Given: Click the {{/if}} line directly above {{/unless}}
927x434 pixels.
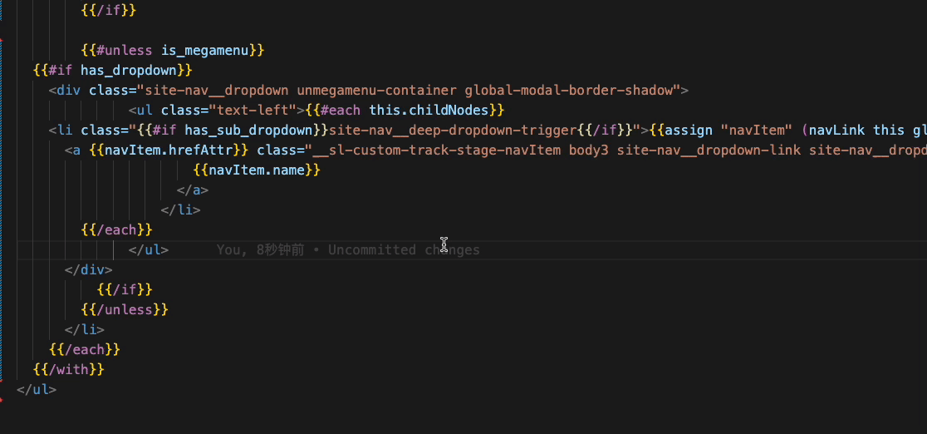Looking at the screenshot, I should point(125,289).
